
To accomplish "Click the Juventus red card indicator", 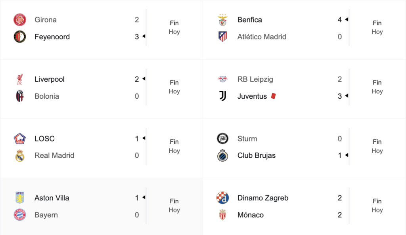I will 273,96.
